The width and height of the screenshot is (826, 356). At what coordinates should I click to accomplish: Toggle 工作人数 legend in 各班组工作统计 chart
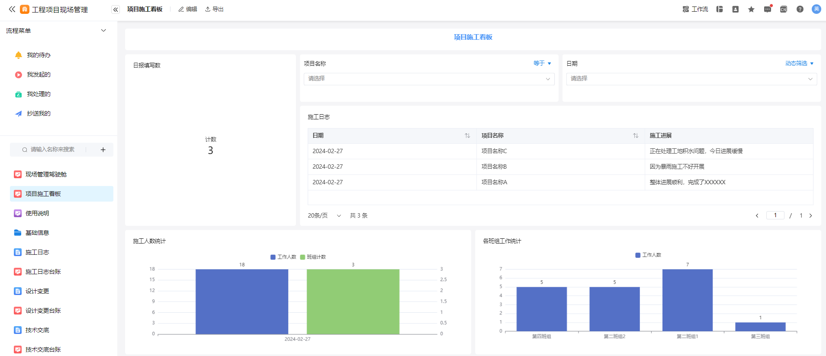[x=648, y=255]
